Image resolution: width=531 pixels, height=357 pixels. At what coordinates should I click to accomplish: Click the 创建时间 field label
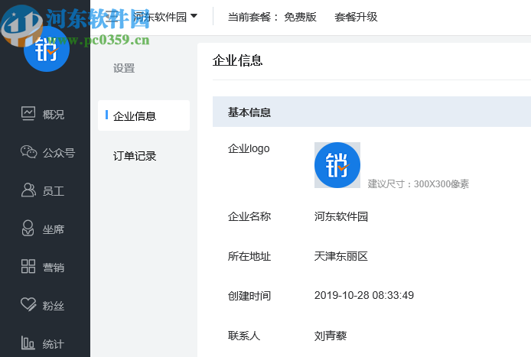[x=249, y=296]
